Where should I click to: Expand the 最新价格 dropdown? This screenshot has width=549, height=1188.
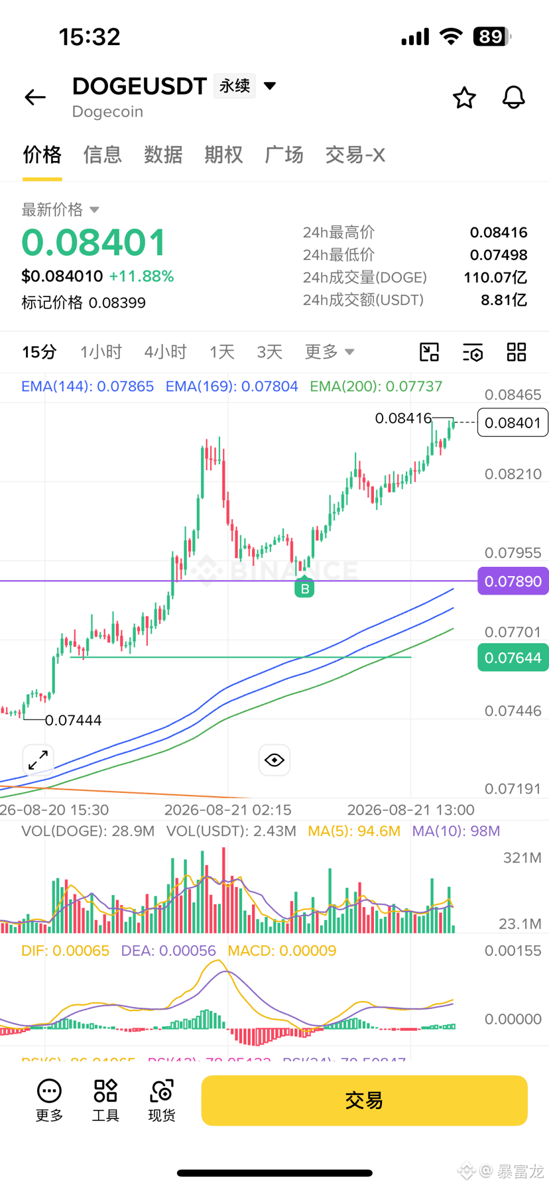[94, 209]
